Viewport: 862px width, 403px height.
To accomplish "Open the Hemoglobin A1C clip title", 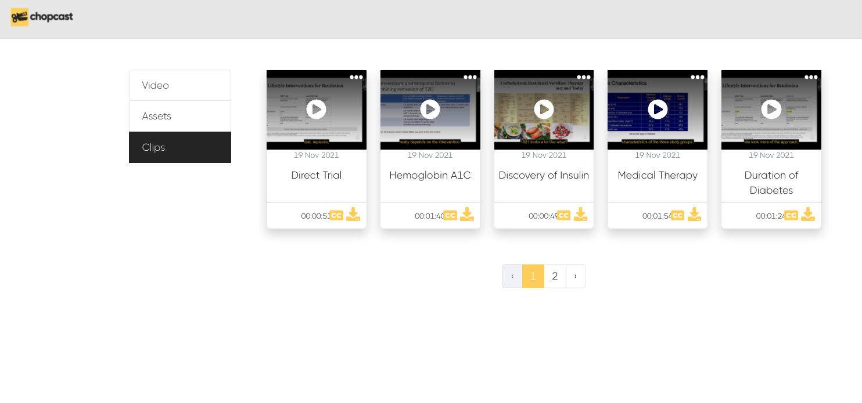I will point(430,175).
